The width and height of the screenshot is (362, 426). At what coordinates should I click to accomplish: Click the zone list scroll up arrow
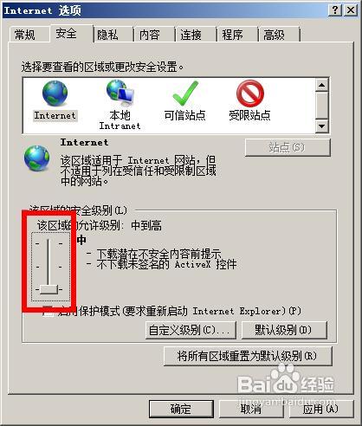[321, 85]
